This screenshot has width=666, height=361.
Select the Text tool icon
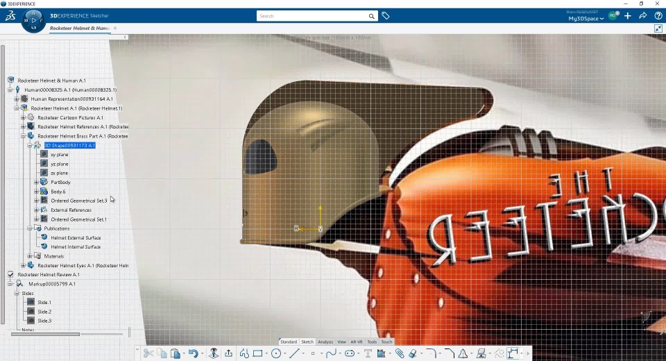coord(368,353)
